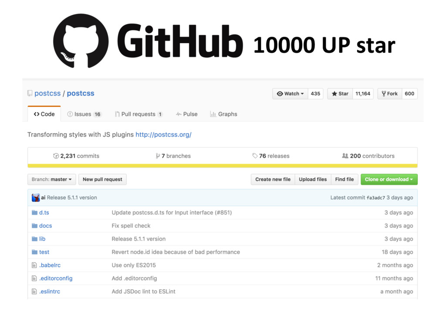View the 11,164 stargazers count
446x335 pixels.
363,93
